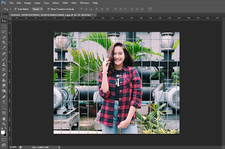Open the Layer menu
Screen dimensions: 225x149
[37, 3]
